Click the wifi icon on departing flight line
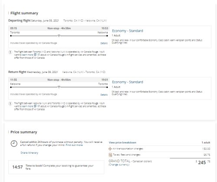Image resolution: width=217 pixels, height=182 pixels. [59, 36]
